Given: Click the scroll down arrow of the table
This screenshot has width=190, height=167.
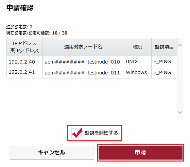Looking at the screenshot, I should pos(180,112).
